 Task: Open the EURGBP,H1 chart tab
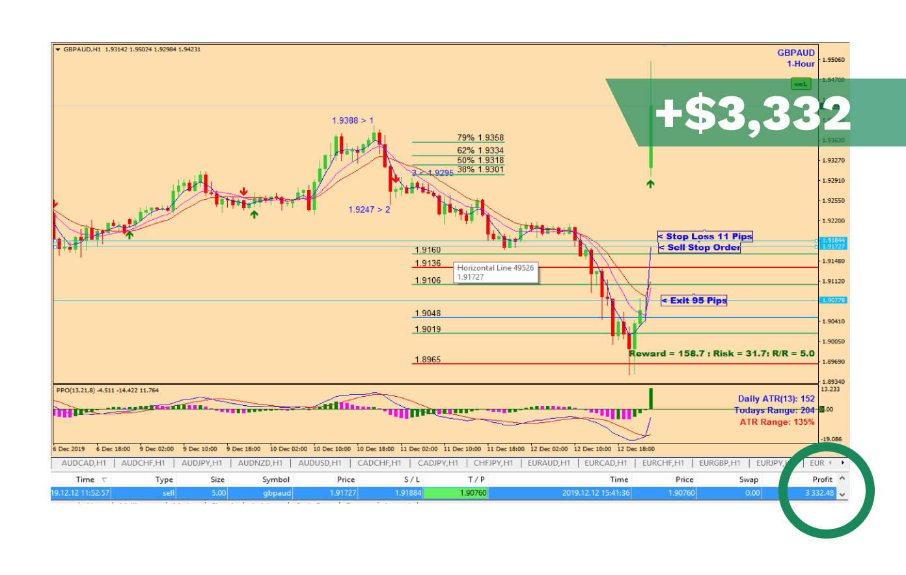point(720,463)
